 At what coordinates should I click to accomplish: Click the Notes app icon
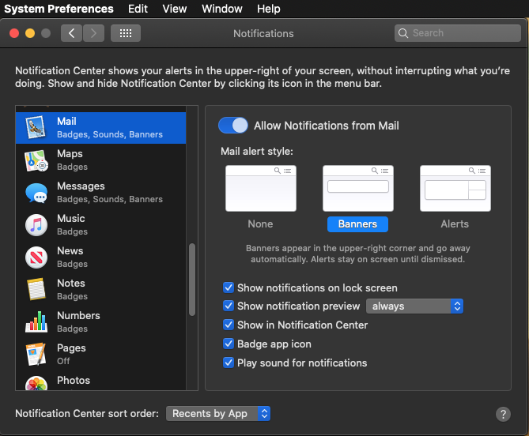(36, 289)
